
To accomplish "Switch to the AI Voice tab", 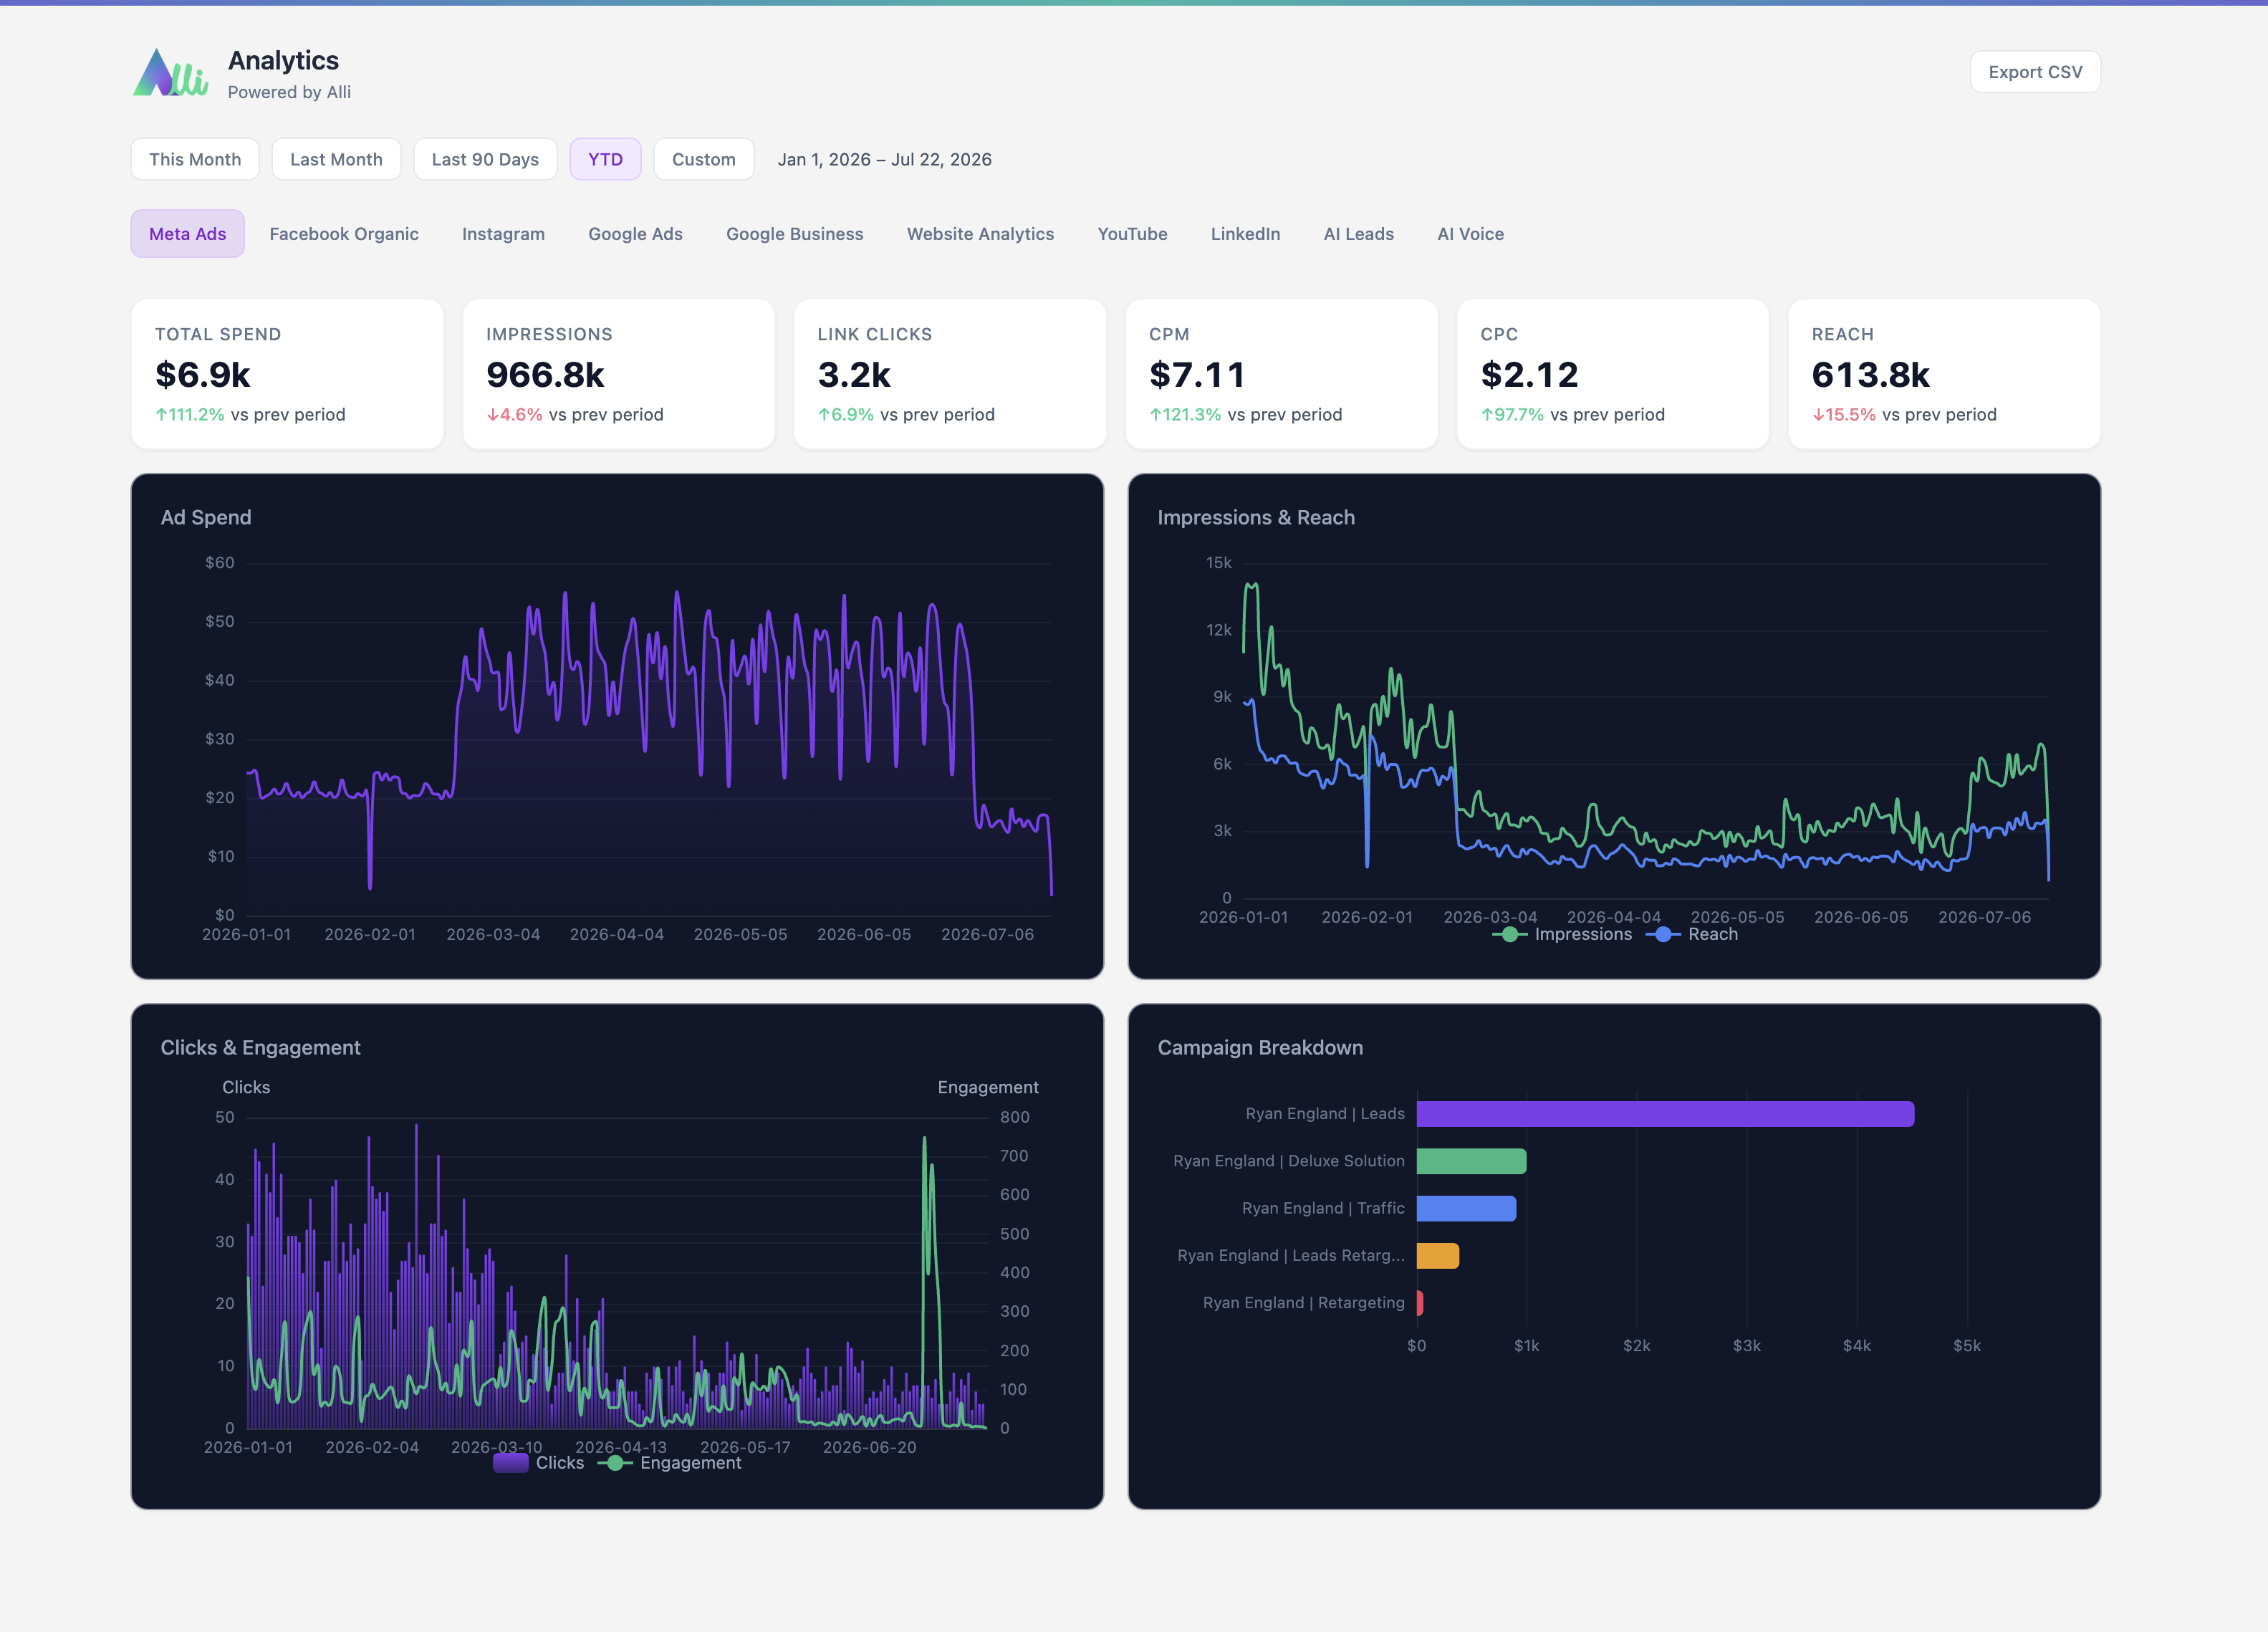I will [x=1470, y=234].
